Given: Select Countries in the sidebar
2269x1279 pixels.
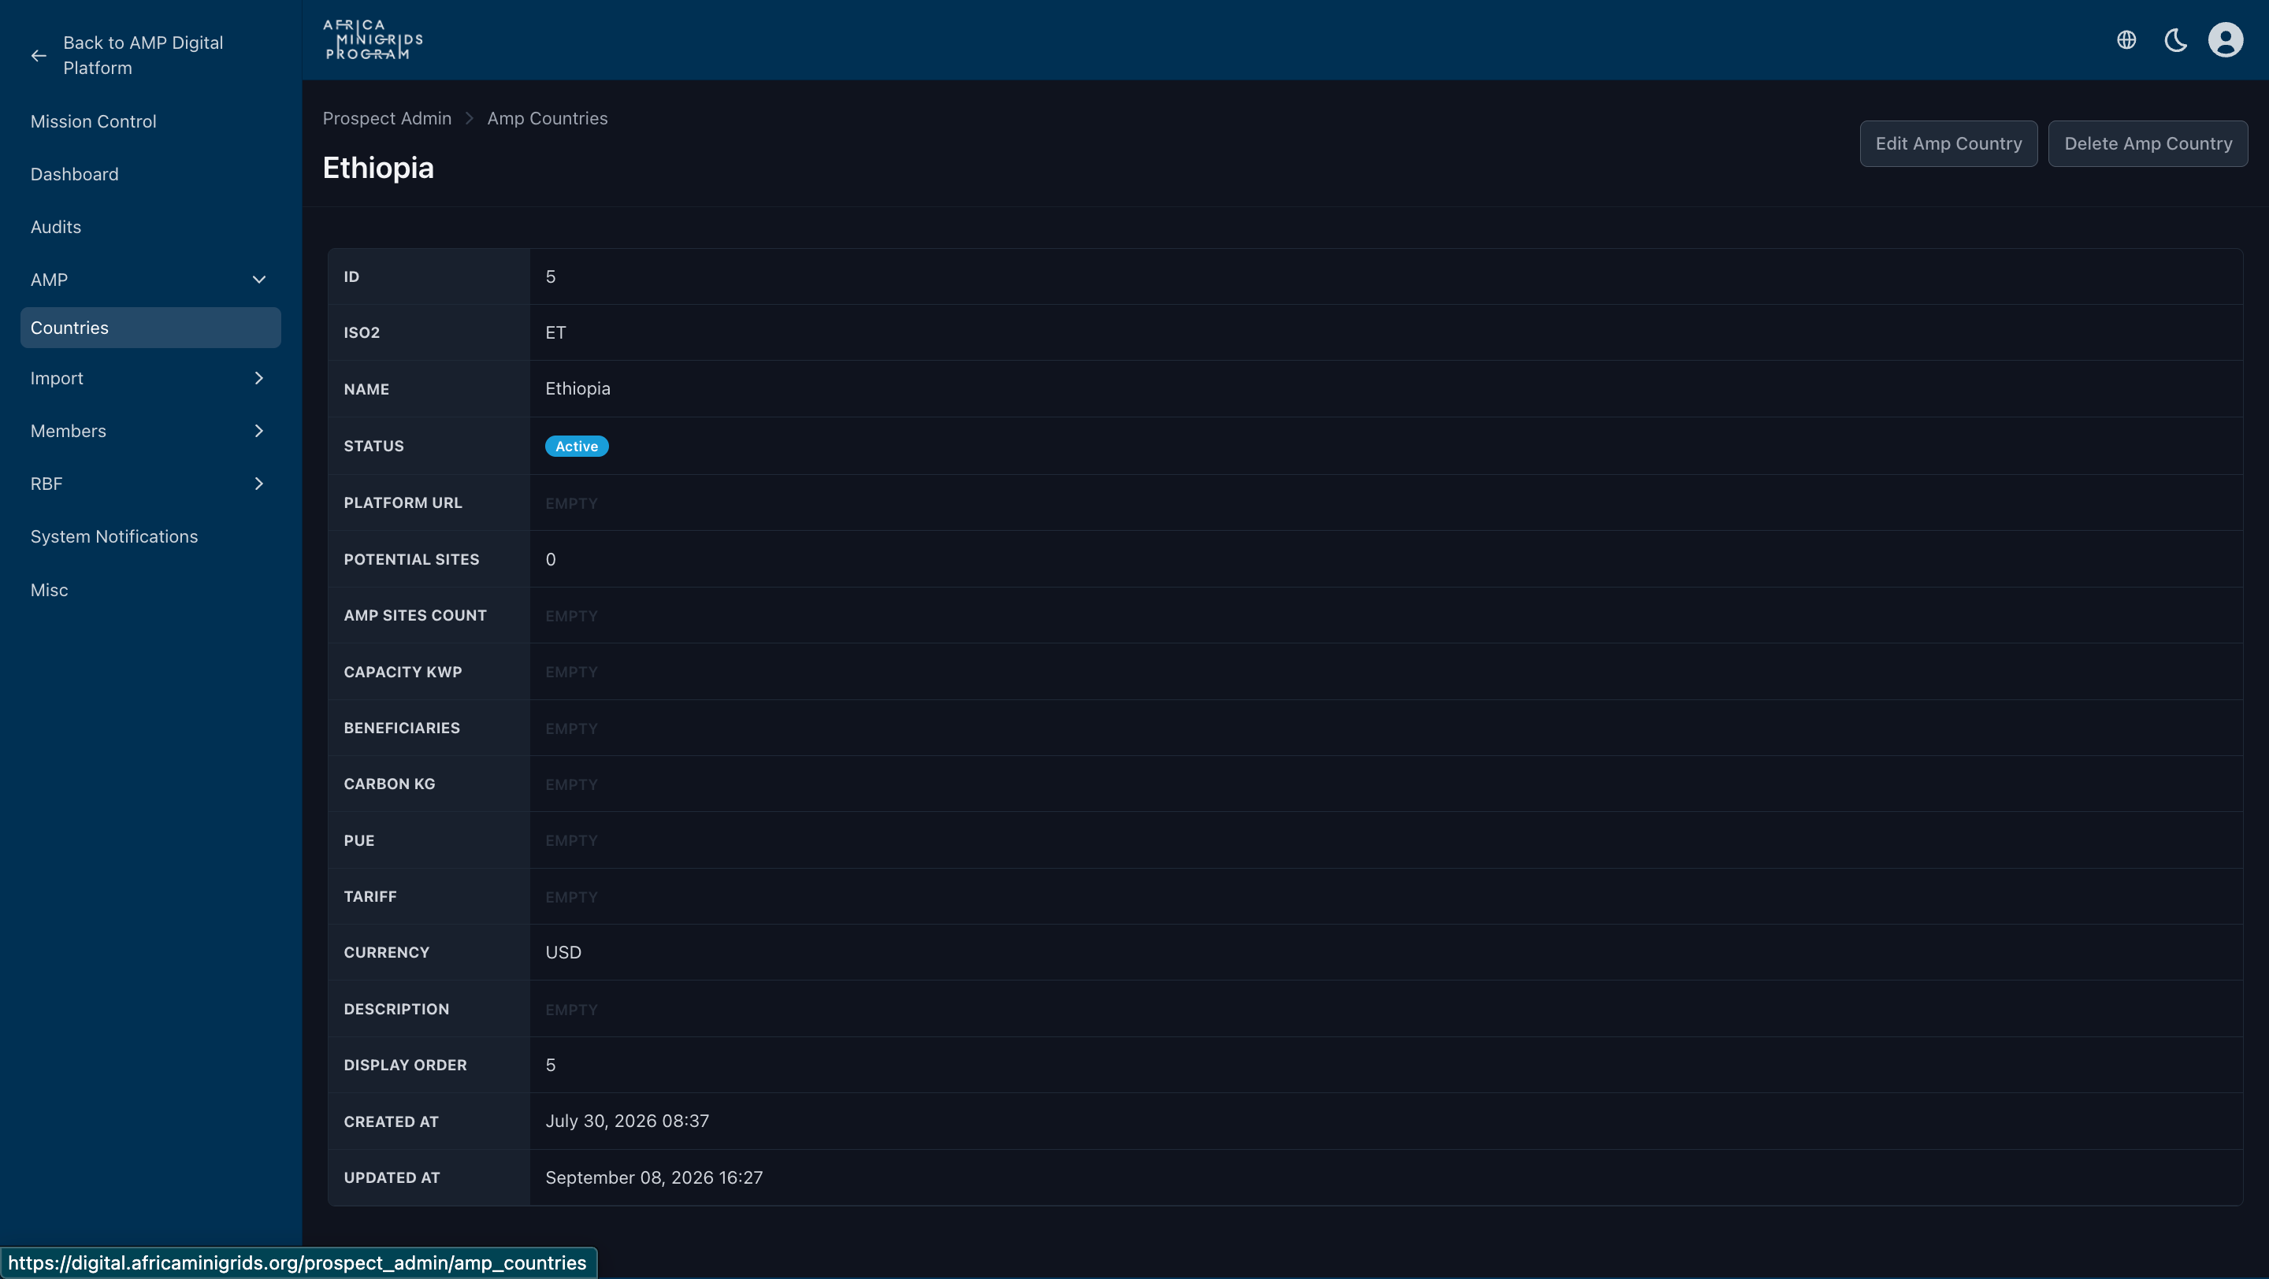Looking at the screenshot, I should tap(150, 328).
